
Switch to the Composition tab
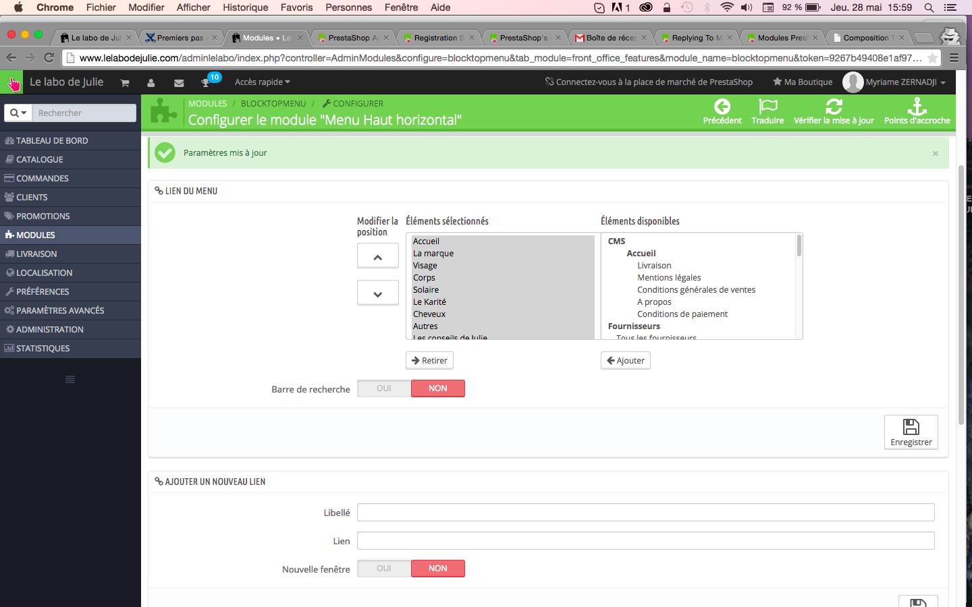point(868,38)
